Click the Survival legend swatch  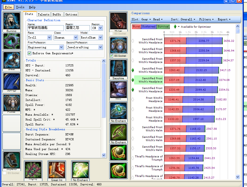click(163, 27)
